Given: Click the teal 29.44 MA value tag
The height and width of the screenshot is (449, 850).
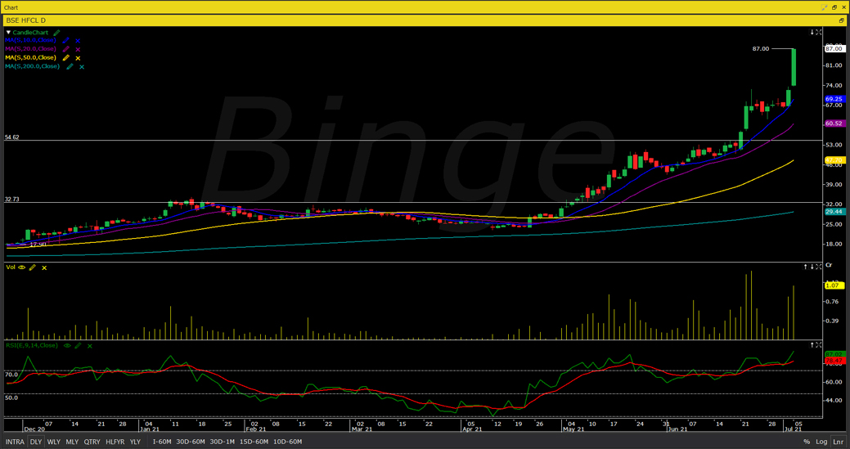Looking at the screenshot, I should click(834, 212).
